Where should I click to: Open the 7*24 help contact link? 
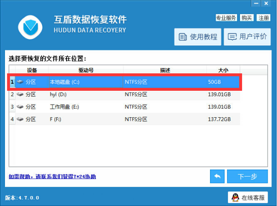[x=52, y=177]
